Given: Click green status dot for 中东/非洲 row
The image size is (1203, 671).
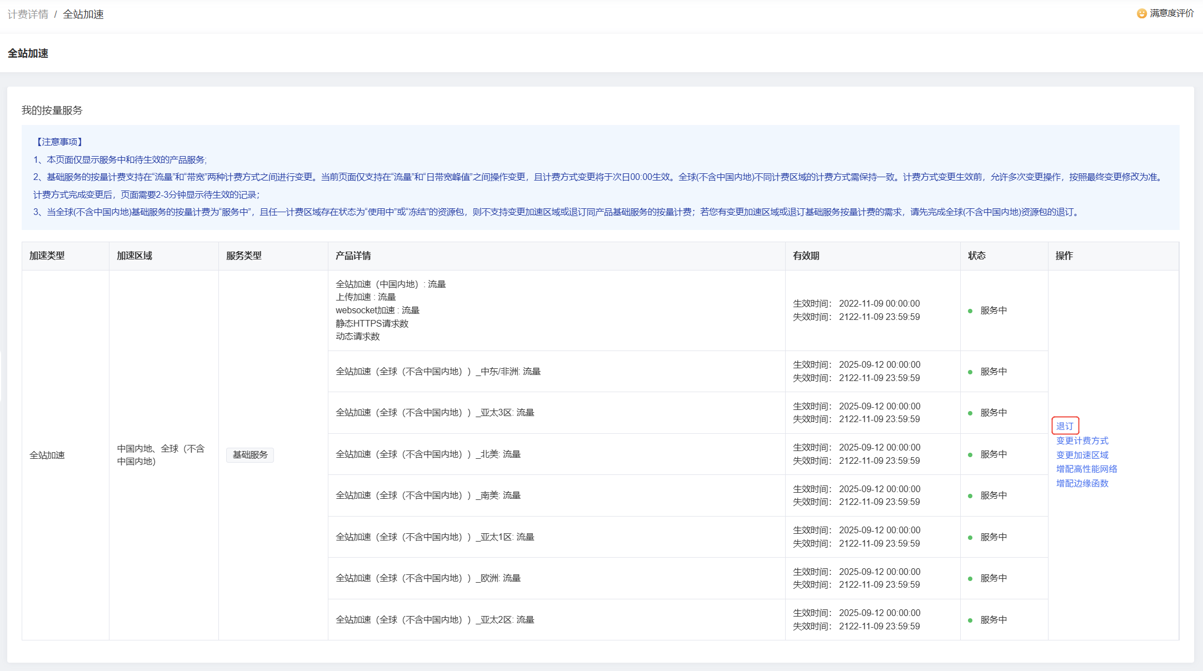Looking at the screenshot, I should pos(970,372).
